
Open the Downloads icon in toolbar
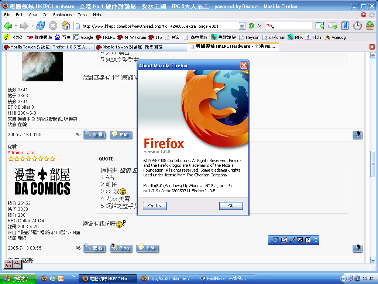click(x=370, y=26)
